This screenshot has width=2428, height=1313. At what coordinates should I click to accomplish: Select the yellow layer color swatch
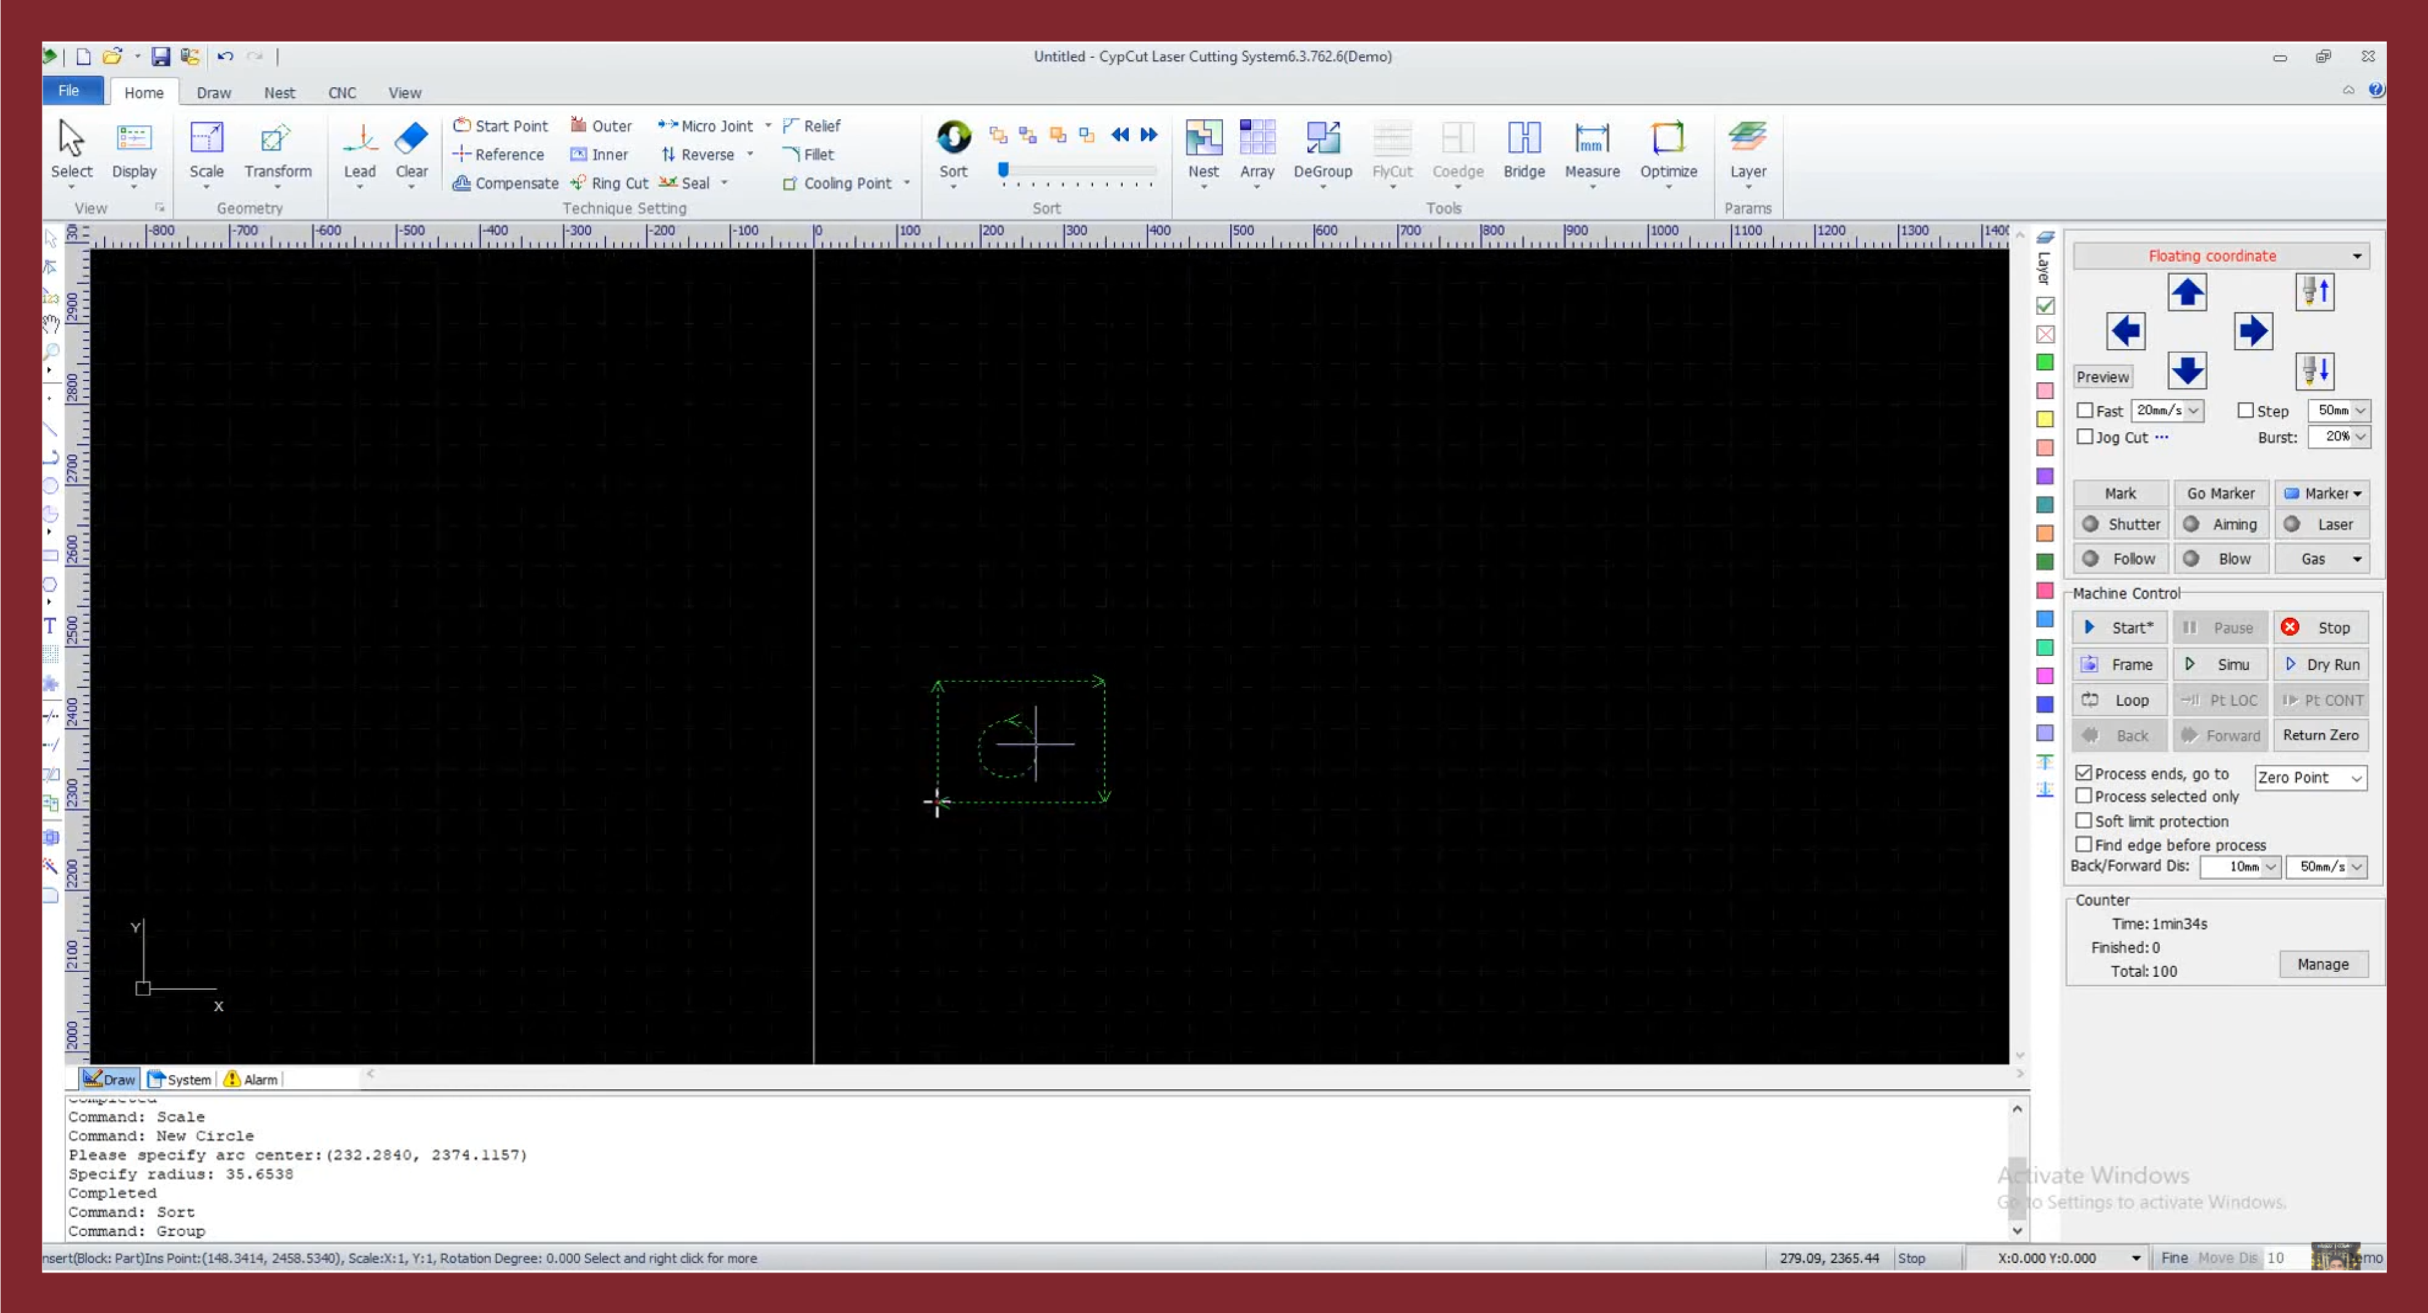tap(2044, 419)
